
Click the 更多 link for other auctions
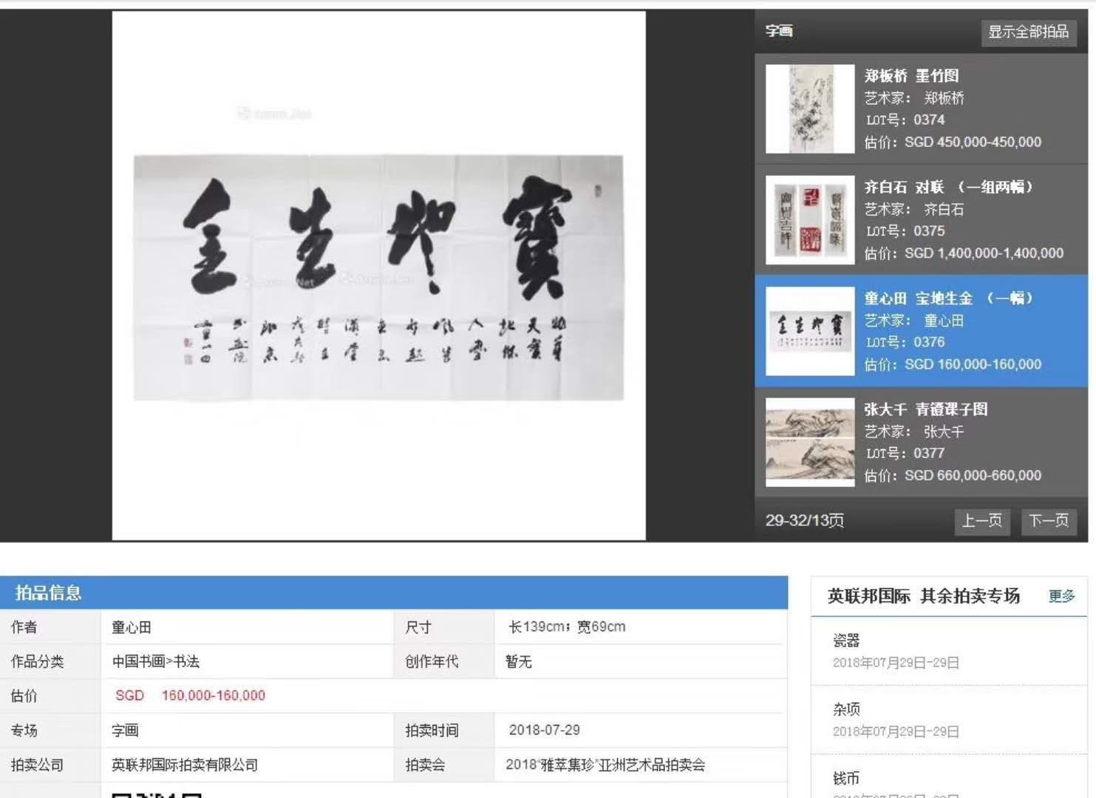click(1061, 596)
